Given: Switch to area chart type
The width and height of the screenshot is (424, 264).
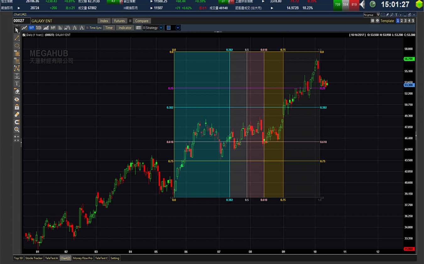Looking at the screenshot, I should pos(46,28).
